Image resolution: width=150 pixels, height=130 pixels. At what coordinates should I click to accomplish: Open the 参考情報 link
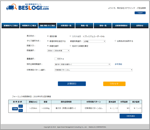pyautogui.click(x=118, y=64)
